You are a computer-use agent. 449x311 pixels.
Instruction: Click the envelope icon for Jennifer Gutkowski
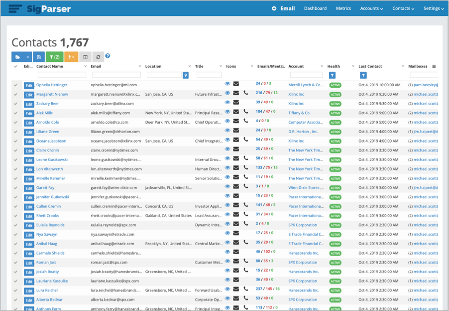236,196
